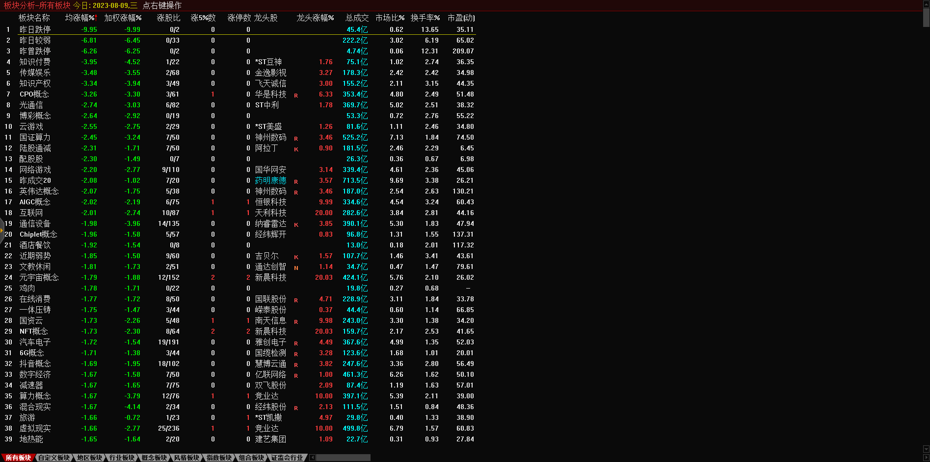930x462 pixels.
Task: Click the K marker beside 纳睿雷达
Action: coord(296,224)
